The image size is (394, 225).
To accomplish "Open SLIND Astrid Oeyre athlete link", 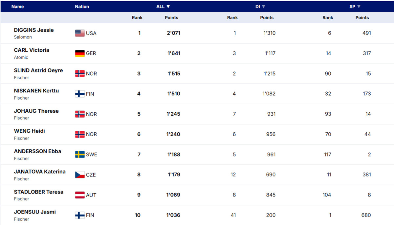I will 38,70.
